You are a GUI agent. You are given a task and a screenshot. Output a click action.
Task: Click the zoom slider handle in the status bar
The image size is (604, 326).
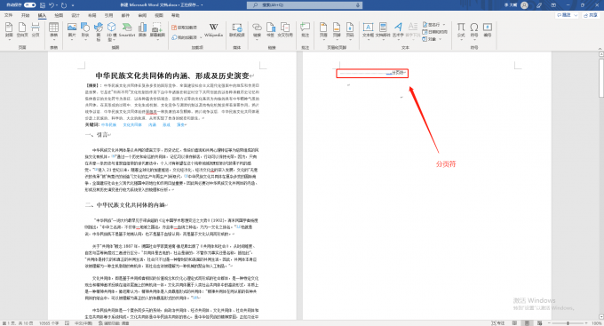coord(568,323)
